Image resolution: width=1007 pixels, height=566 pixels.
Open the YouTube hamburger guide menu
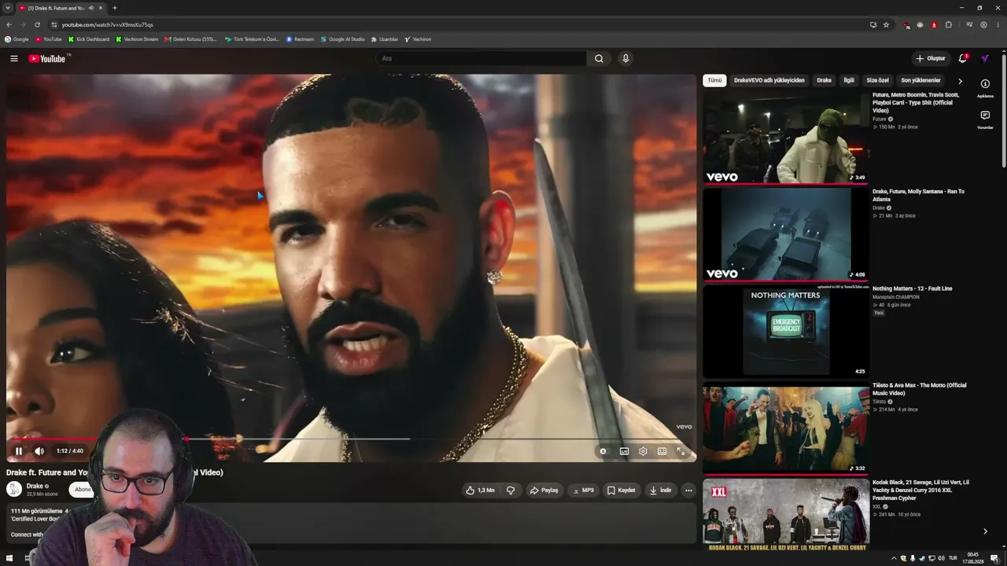click(14, 58)
